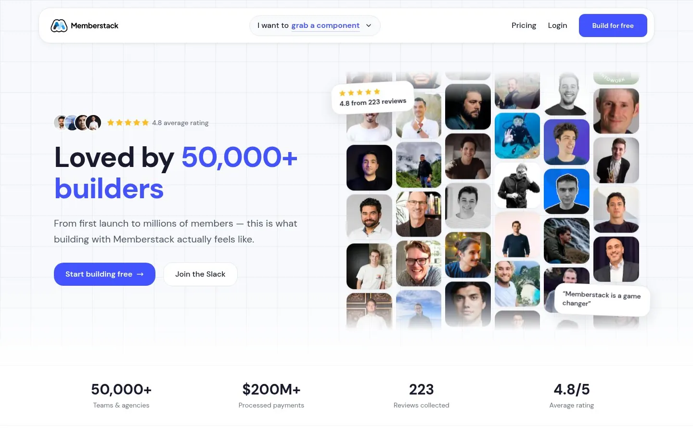This screenshot has height=433, width=693.
Task: Click Start building free button
Action: [104, 274]
